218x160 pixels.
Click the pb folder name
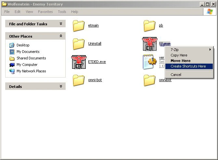pos(161,25)
